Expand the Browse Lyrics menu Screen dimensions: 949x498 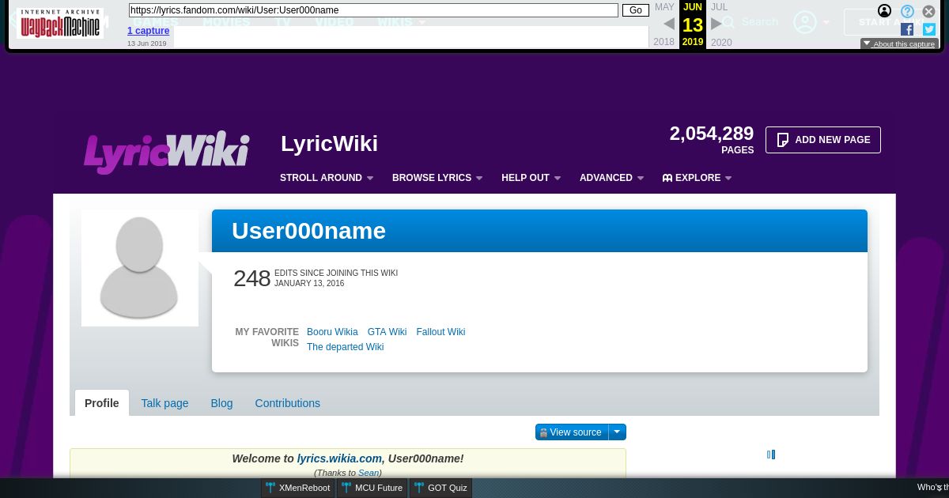pyautogui.click(x=437, y=178)
